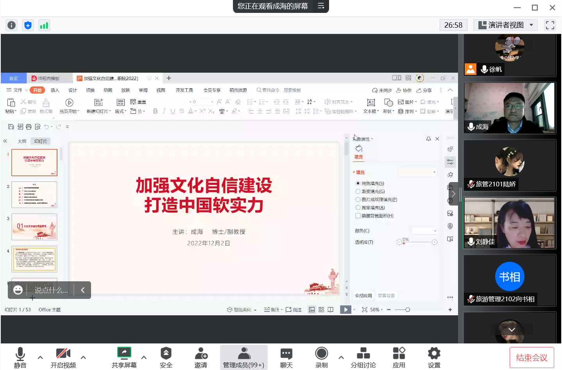Select the 纯色填充(S) radio option

358,183
